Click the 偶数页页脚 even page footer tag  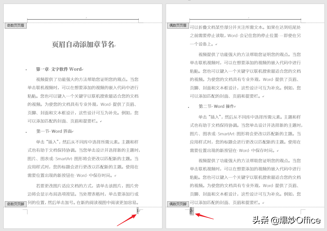coord(178,204)
